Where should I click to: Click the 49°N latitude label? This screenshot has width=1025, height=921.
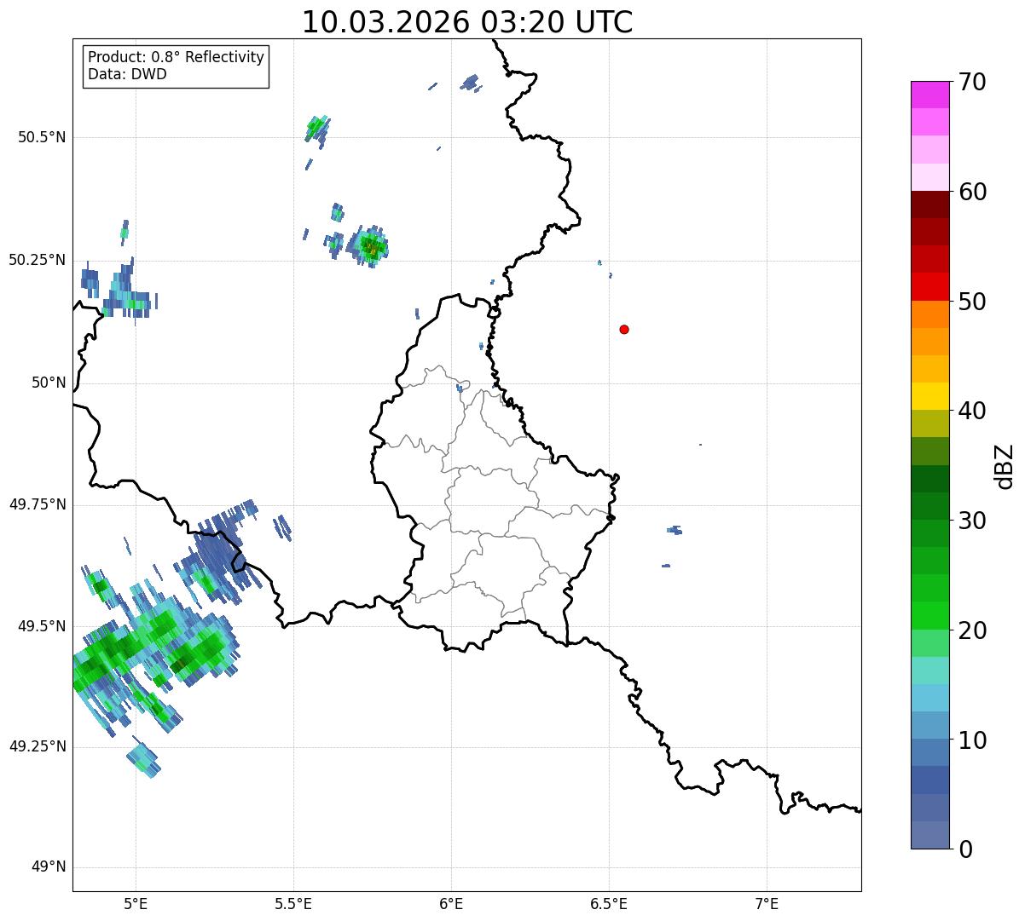click(x=49, y=867)
